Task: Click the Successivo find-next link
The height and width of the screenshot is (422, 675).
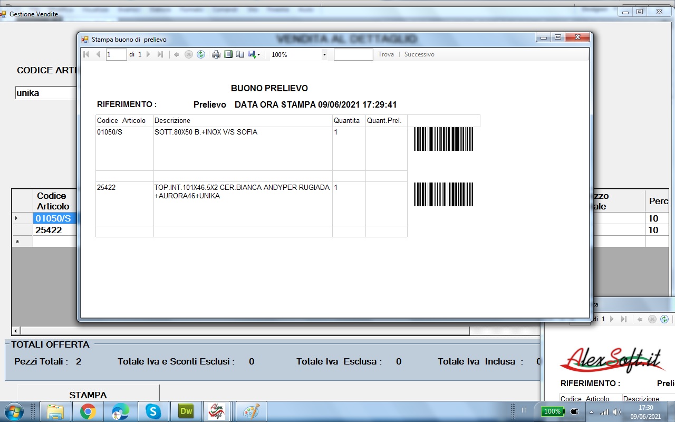Action: point(419,54)
